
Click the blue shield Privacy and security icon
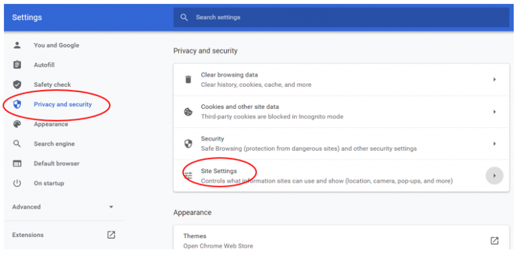click(x=17, y=104)
